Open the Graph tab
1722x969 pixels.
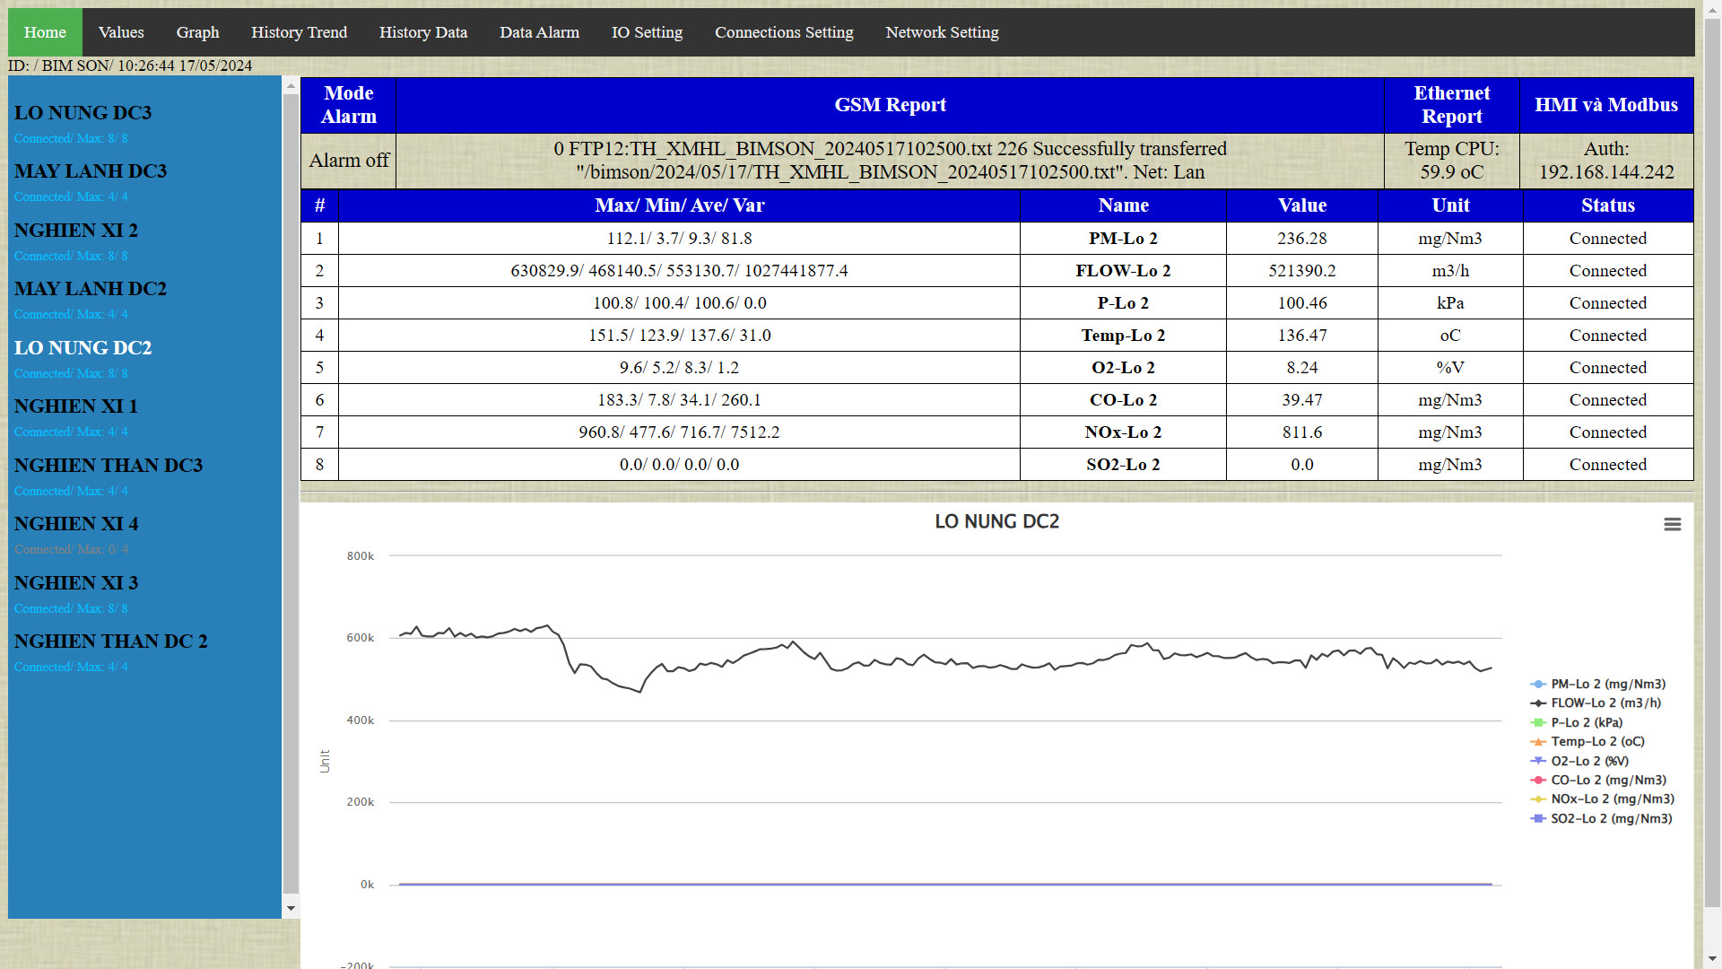(197, 32)
